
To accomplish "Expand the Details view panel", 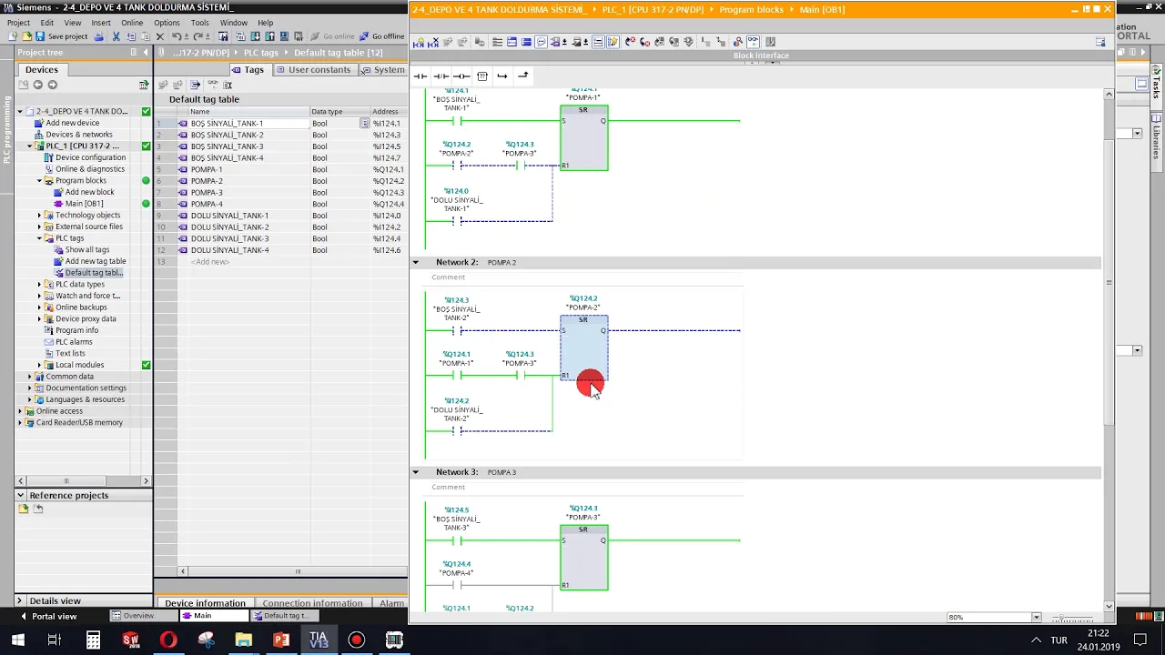I will click(x=20, y=601).
